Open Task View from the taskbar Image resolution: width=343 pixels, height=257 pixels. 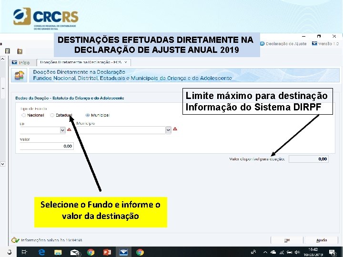[24, 252]
